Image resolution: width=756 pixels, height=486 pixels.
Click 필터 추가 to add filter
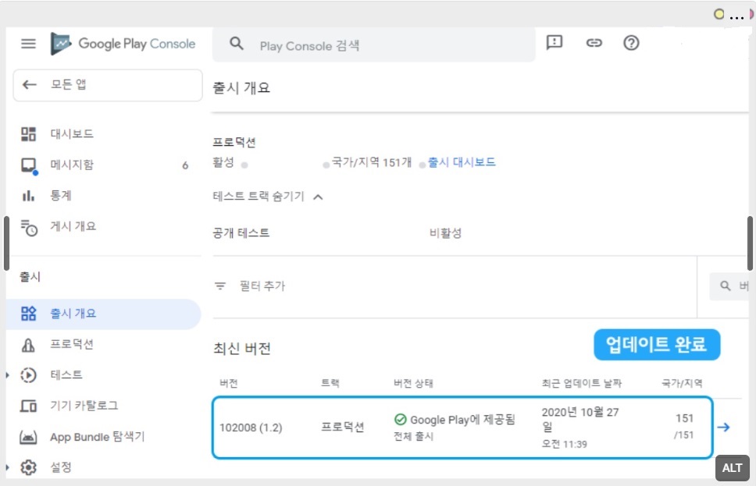click(x=262, y=286)
